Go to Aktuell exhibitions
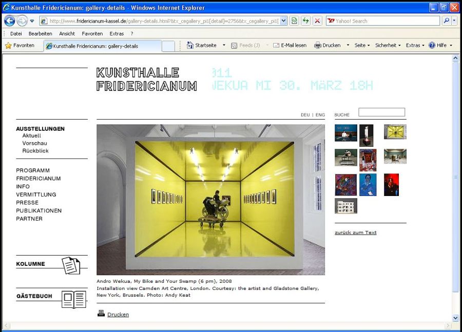The height and width of the screenshot is (332, 462). [x=31, y=135]
